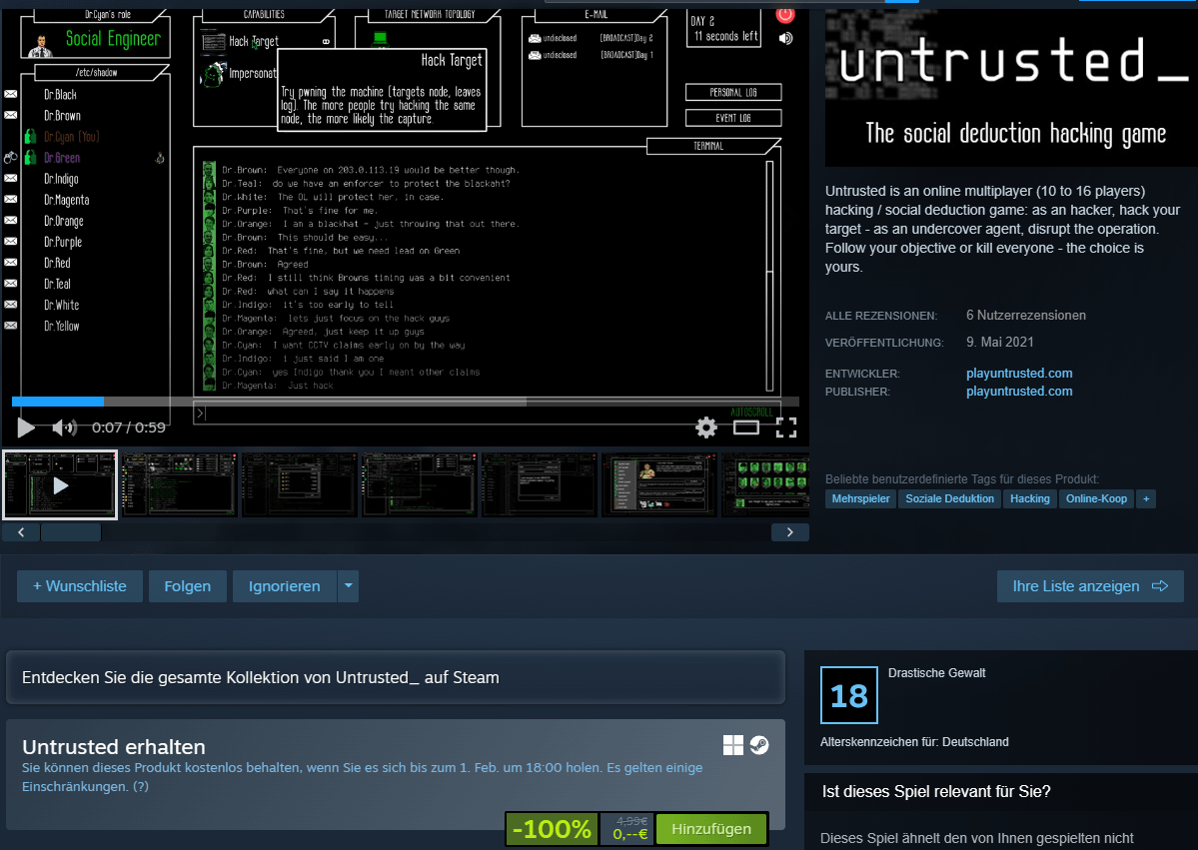Screen dimensions: 1198x850
Task: Open video player settings gear
Action: pyautogui.click(x=706, y=427)
